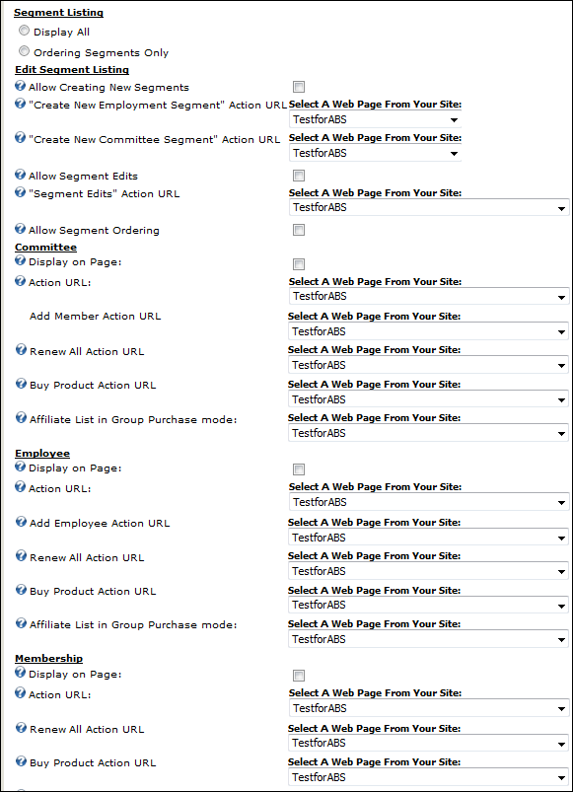Open help for Employee Buy Product Action URL
The image size is (573, 792).
point(21,590)
